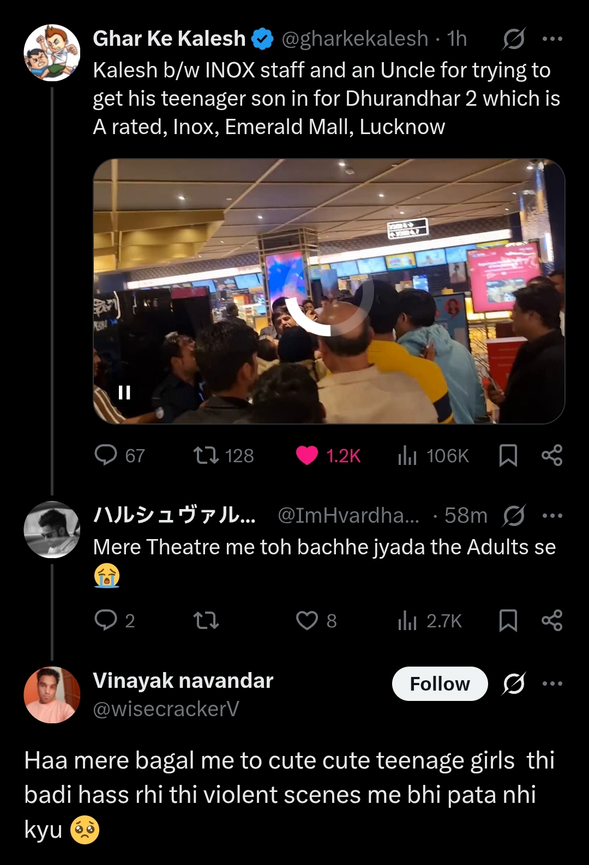The width and height of the screenshot is (589, 865).
Task: View analytics showing 106K views
Action: [433, 455]
